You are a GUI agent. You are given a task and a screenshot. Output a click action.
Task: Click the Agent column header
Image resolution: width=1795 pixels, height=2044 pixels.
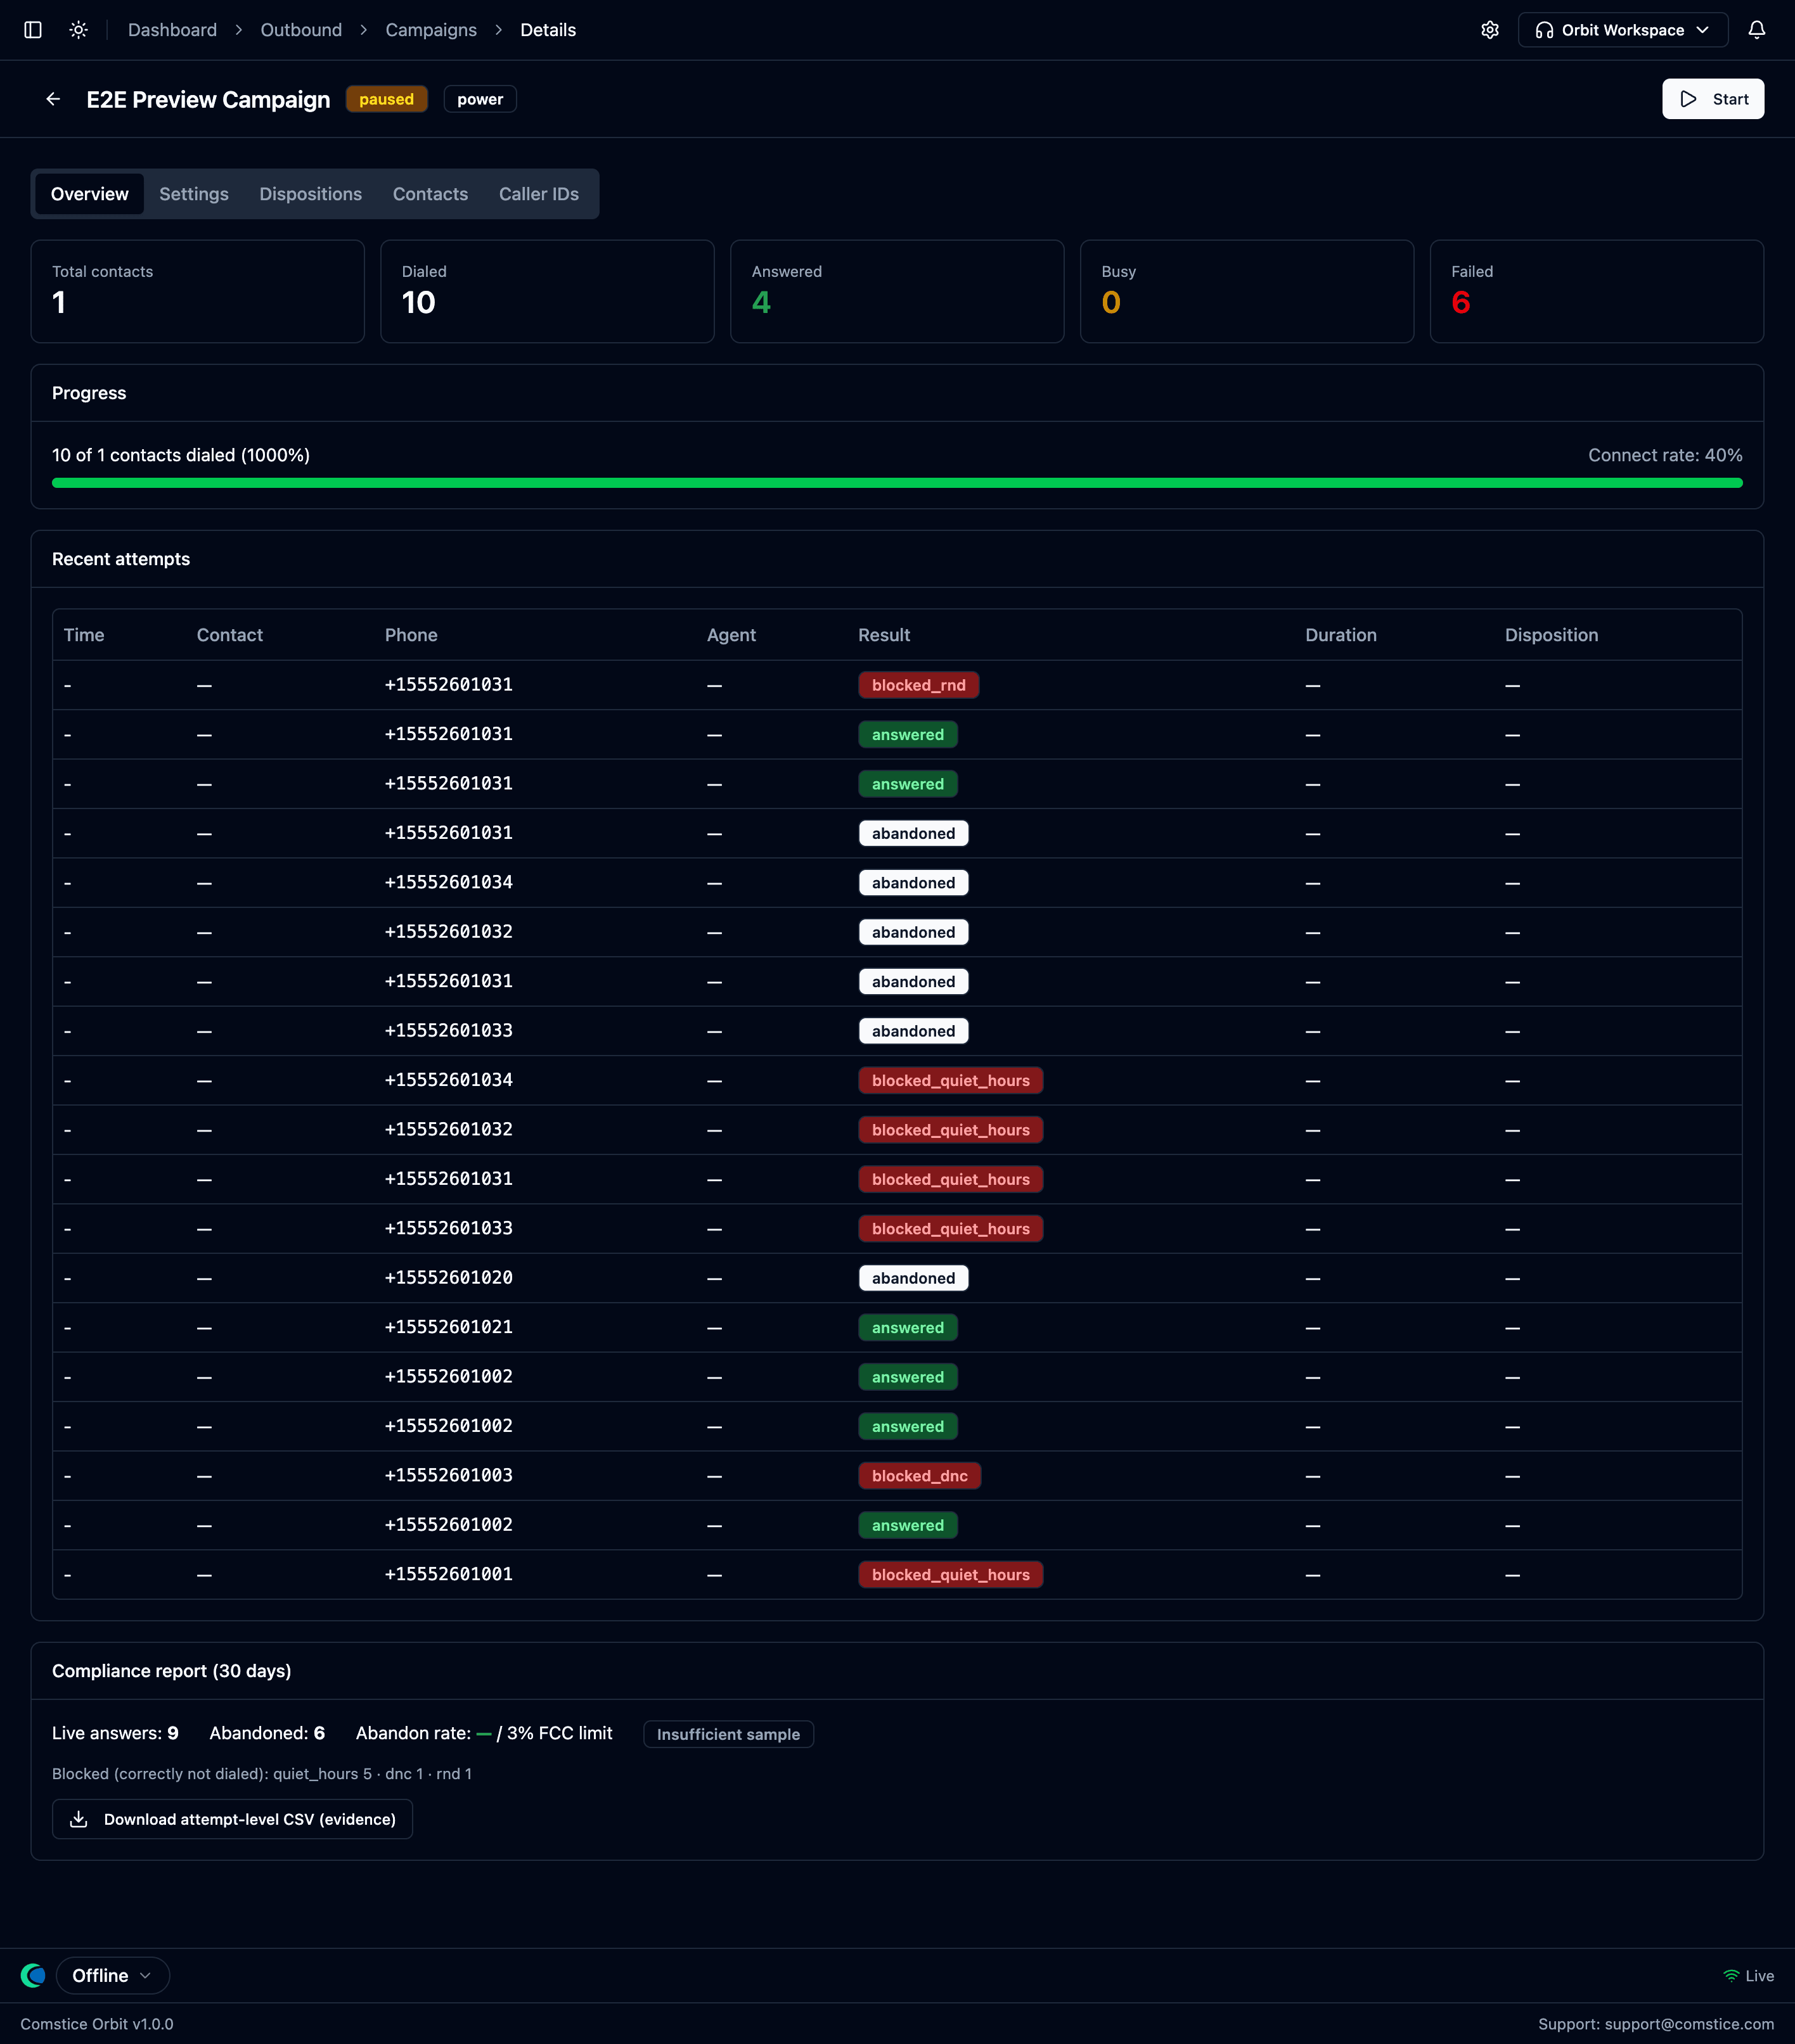(731, 635)
